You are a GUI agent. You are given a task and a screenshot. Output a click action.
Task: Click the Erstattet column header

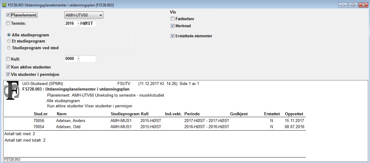click(272, 114)
